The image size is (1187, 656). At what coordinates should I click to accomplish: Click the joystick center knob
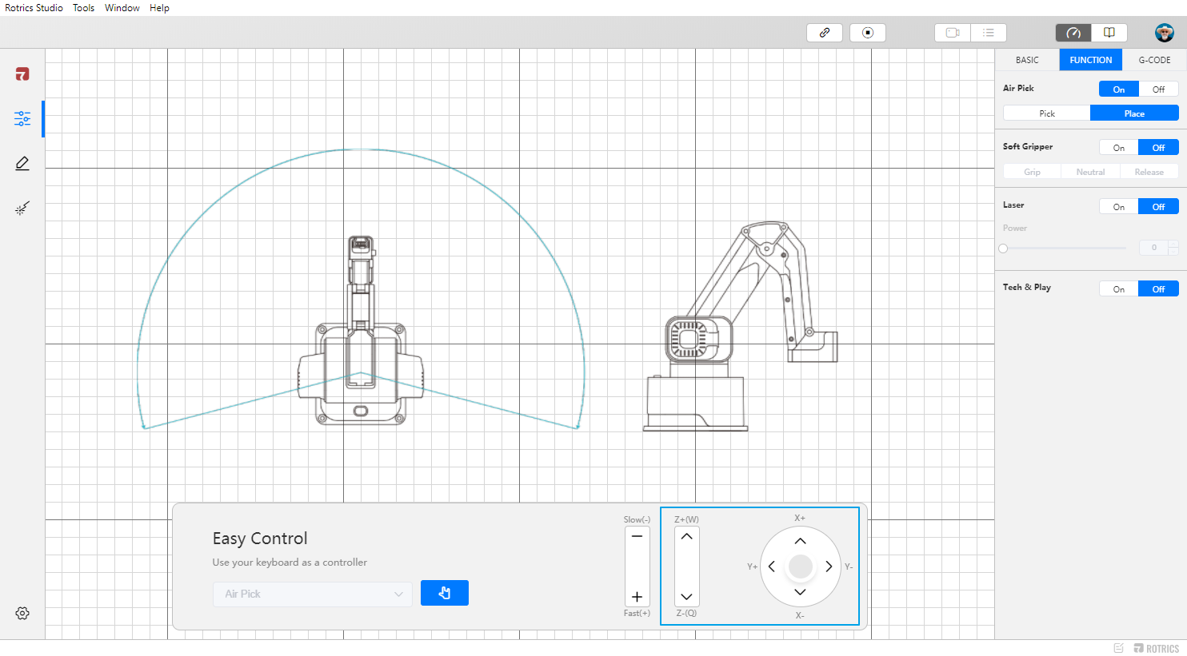[x=800, y=567]
